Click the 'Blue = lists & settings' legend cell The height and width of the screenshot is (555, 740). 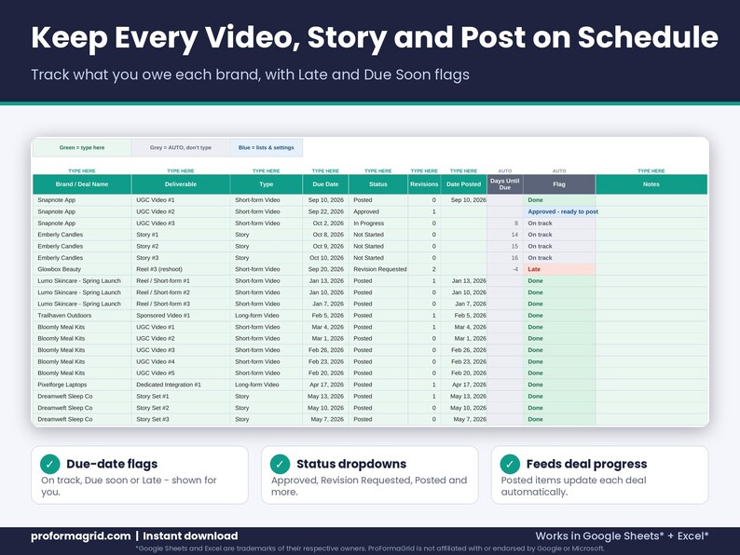click(267, 147)
